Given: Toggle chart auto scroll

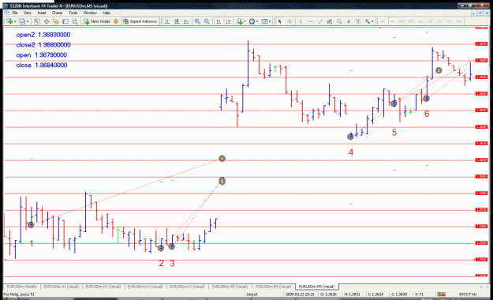Looking at the screenshot, I should [218, 21].
